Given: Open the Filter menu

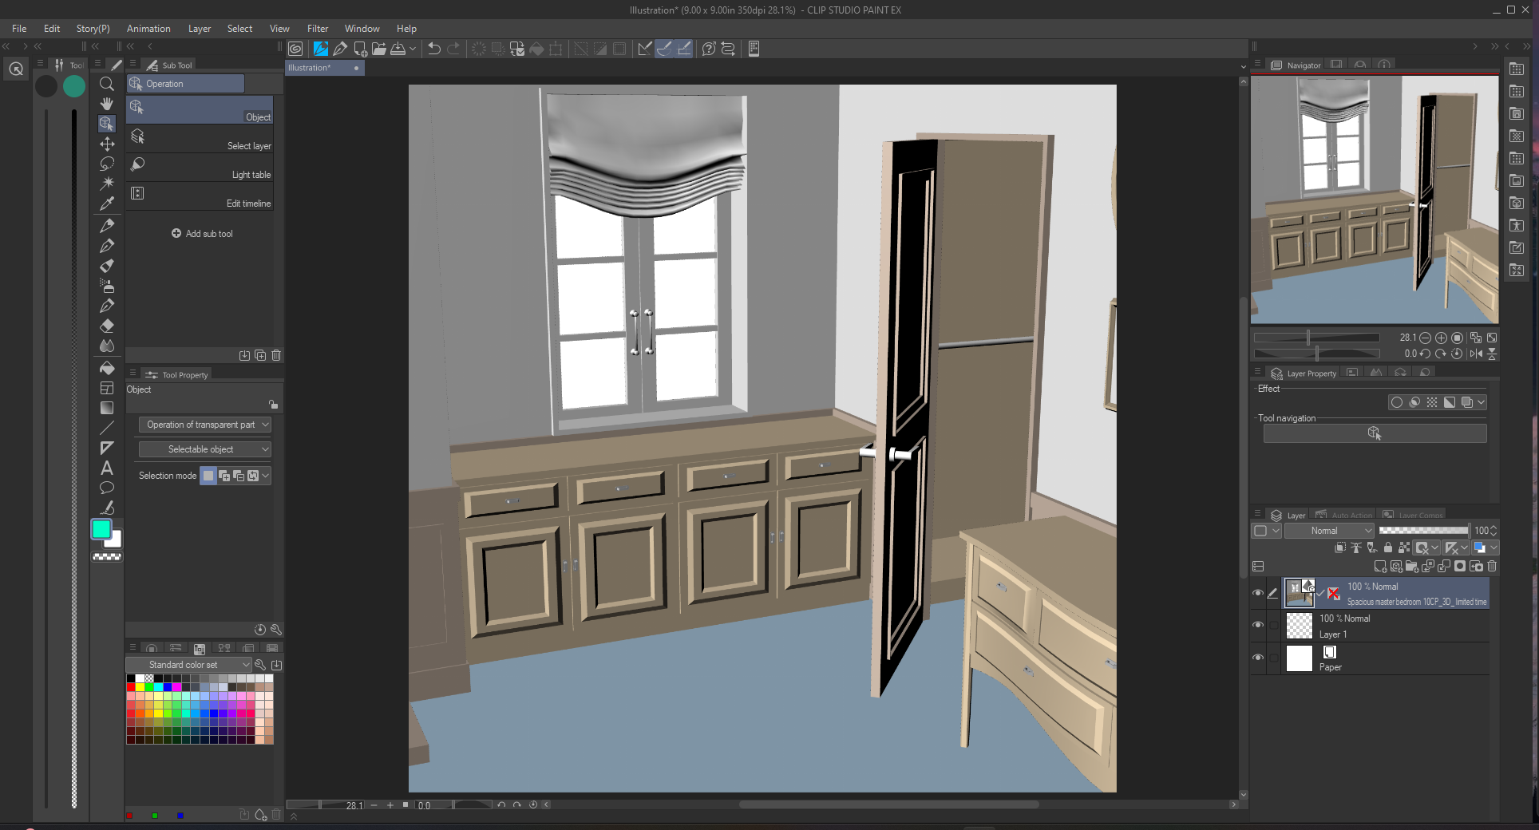Looking at the screenshot, I should 318,29.
